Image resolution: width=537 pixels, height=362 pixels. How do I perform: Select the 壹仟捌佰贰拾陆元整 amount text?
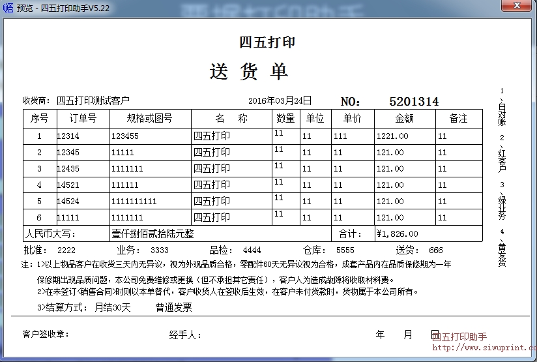click(x=152, y=234)
